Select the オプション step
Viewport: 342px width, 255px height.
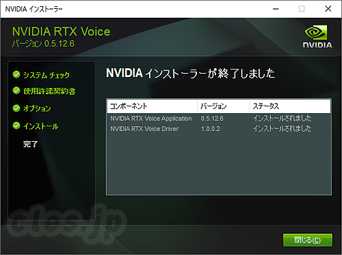pos(37,108)
